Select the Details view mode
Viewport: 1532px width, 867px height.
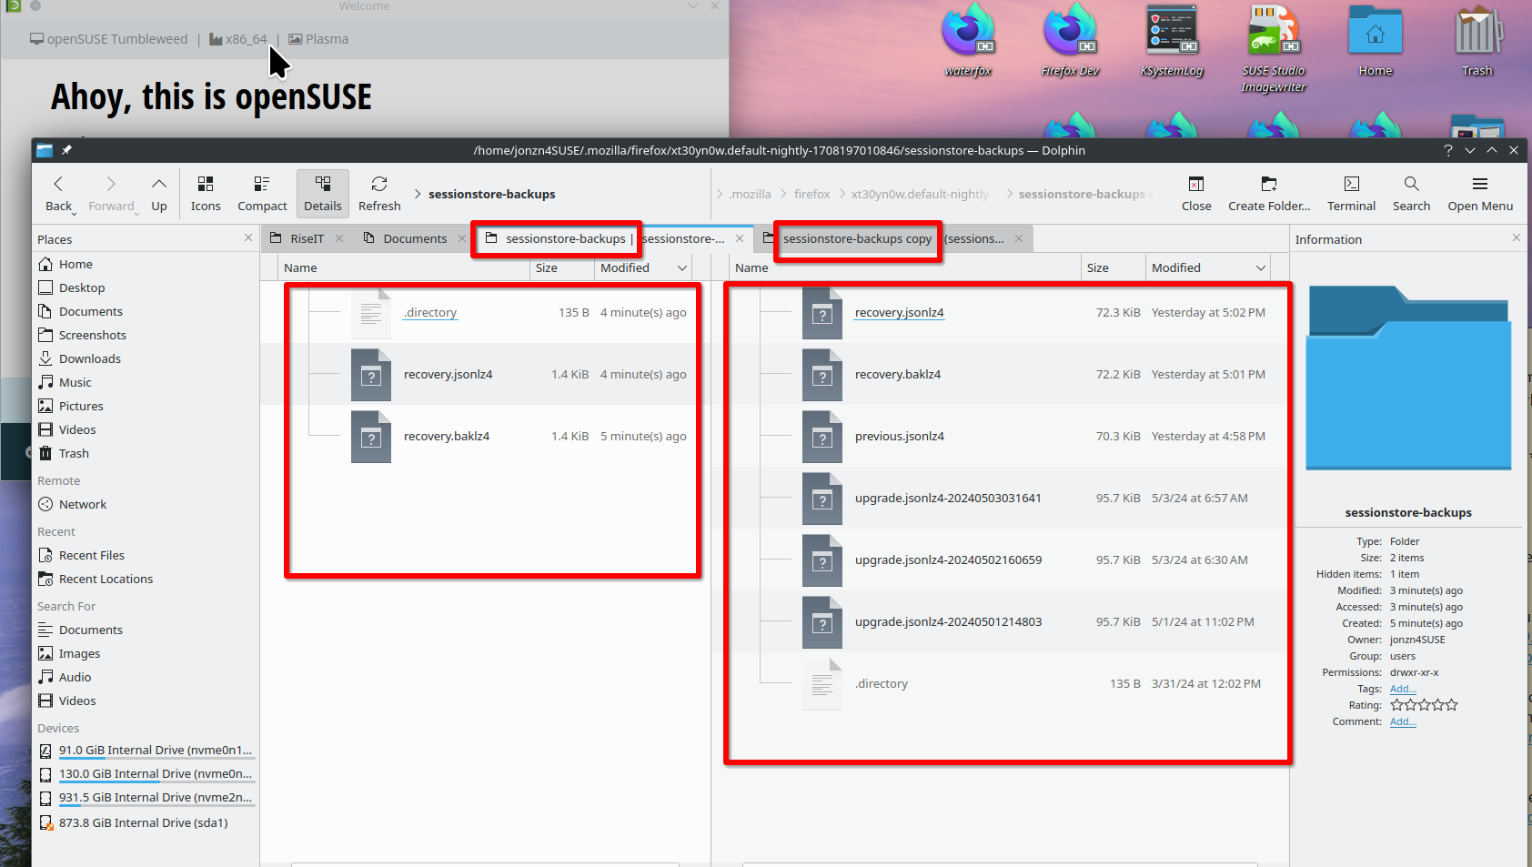(x=323, y=194)
